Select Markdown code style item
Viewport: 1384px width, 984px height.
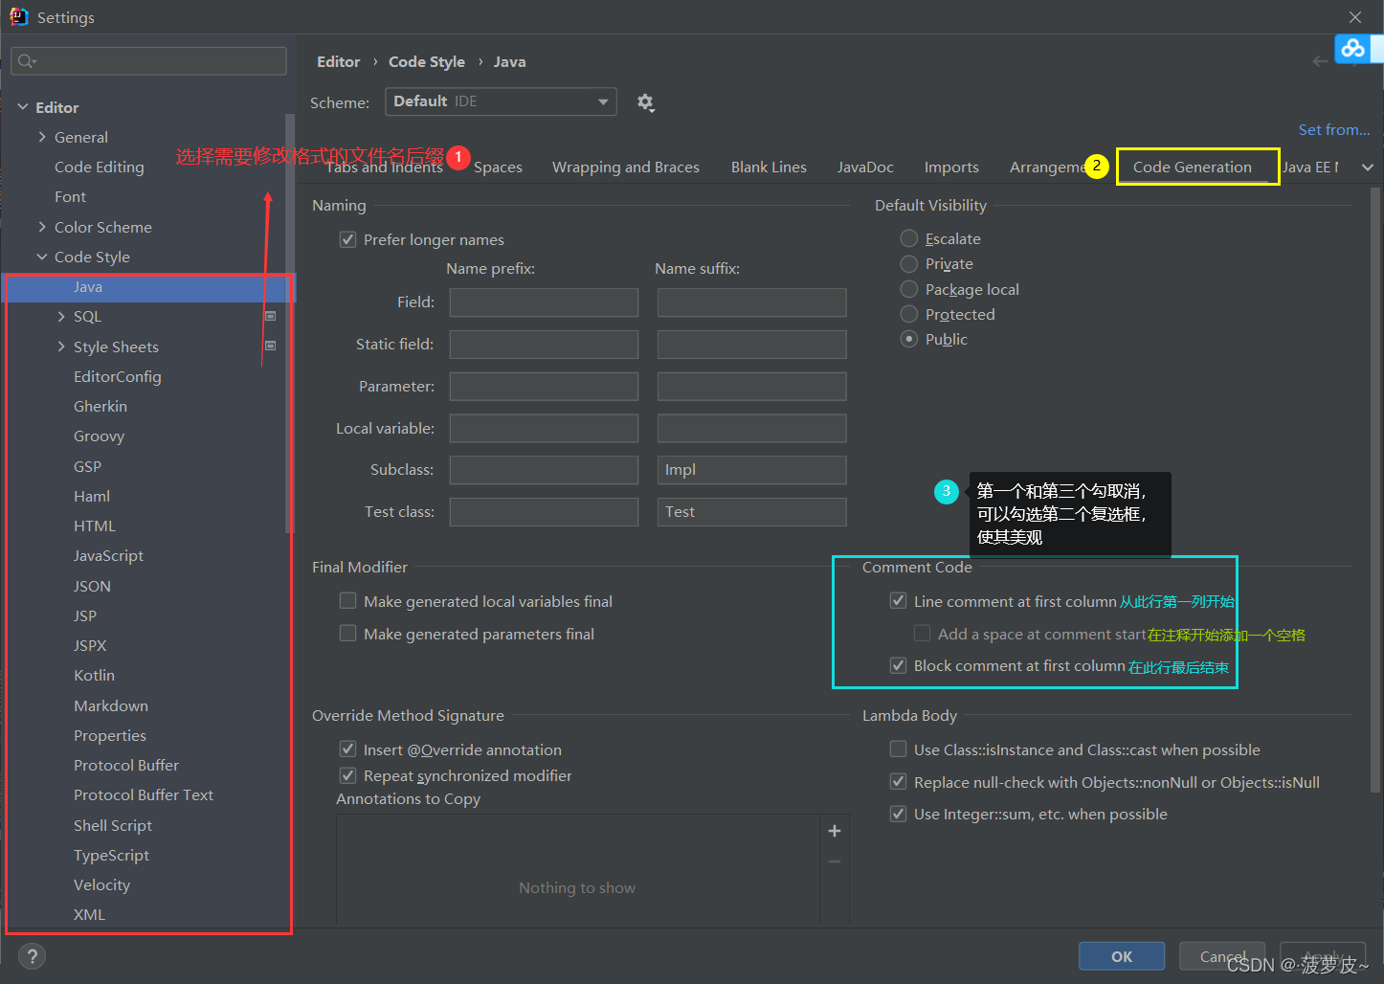click(111, 705)
